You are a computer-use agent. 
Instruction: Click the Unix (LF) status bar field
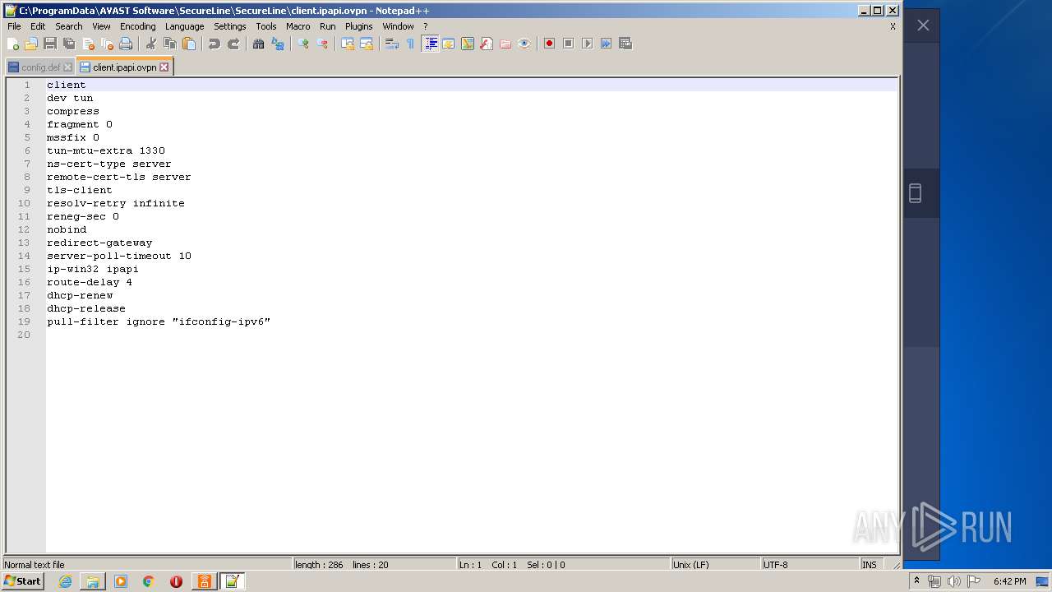click(715, 565)
